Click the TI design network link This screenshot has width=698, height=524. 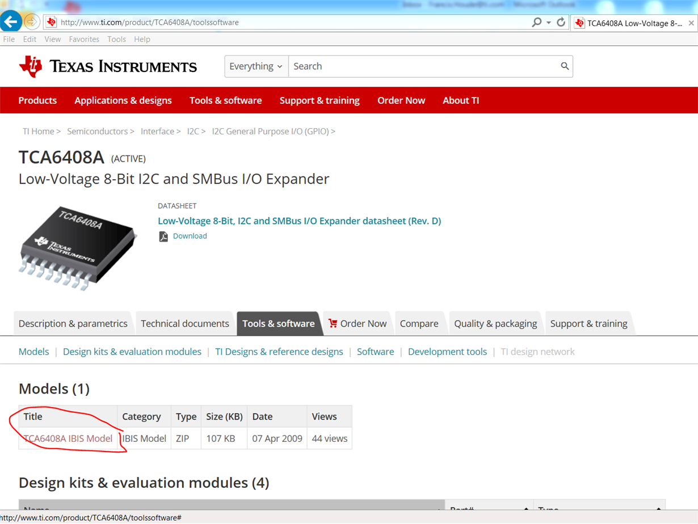[538, 352]
